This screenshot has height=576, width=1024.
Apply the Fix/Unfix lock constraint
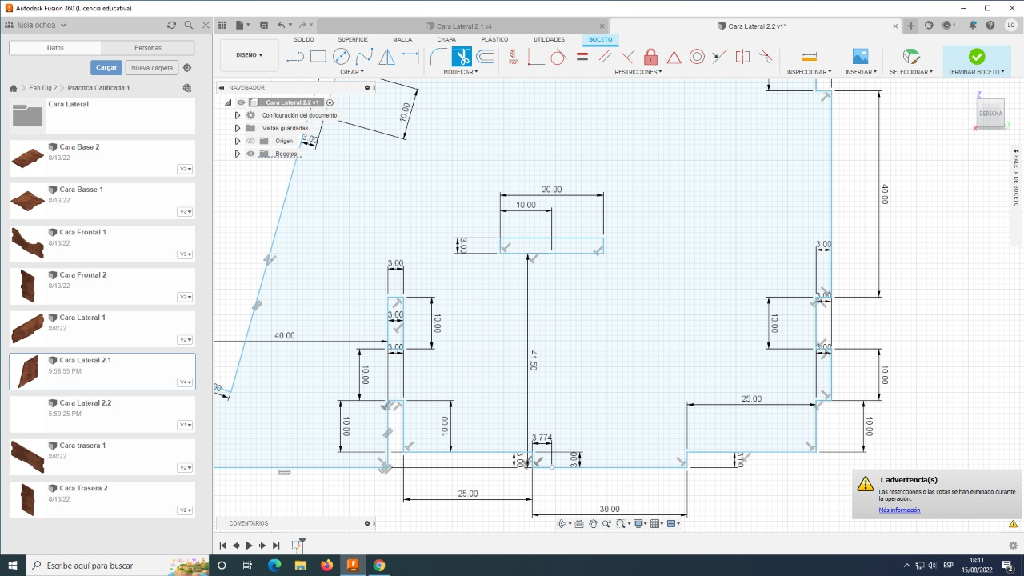click(x=650, y=57)
